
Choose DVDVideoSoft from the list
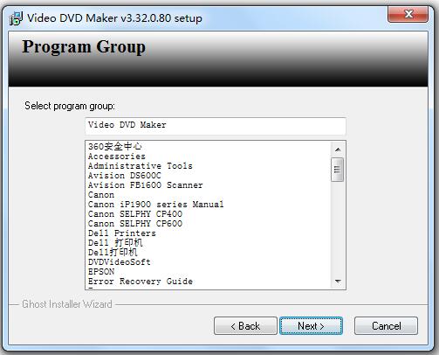coord(120,262)
